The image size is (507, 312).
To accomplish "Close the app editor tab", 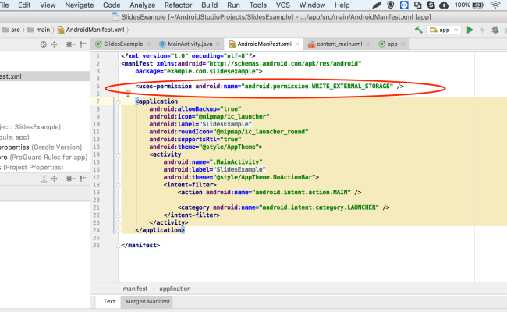I will [403, 44].
